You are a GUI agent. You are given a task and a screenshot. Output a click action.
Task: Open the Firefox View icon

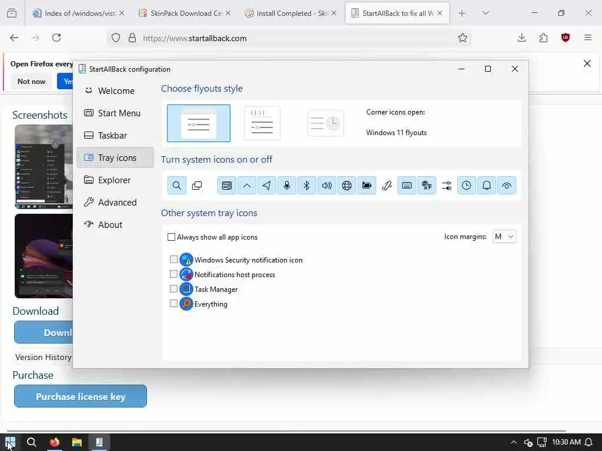point(12,13)
